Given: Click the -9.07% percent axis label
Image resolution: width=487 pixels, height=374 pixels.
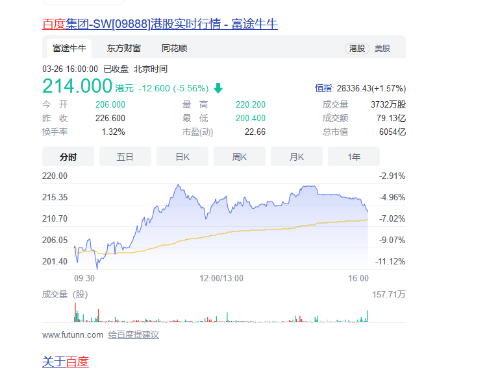Looking at the screenshot, I should pos(392,240).
